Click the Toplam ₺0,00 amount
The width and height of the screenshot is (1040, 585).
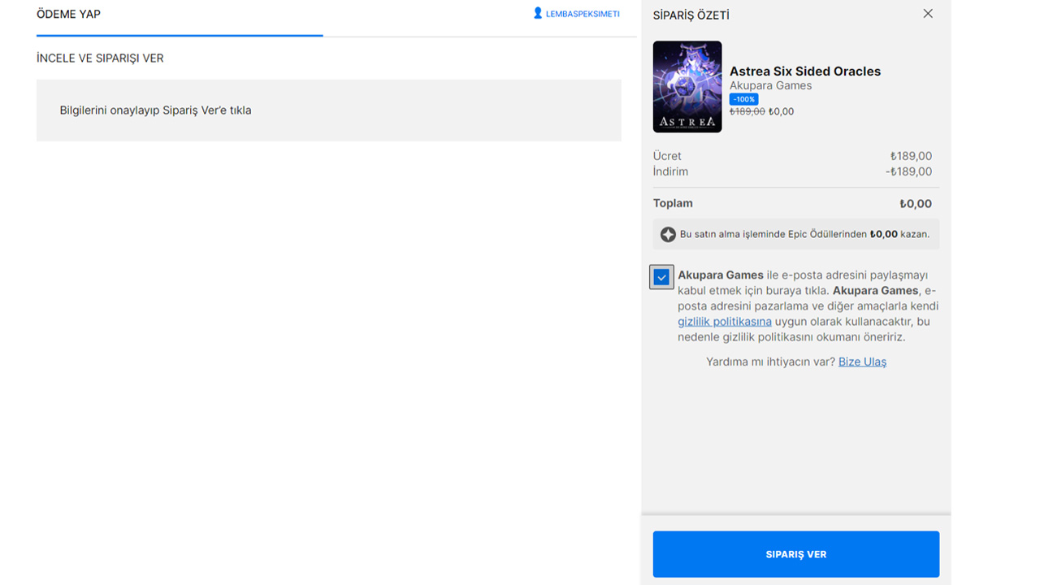(x=916, y=204)
